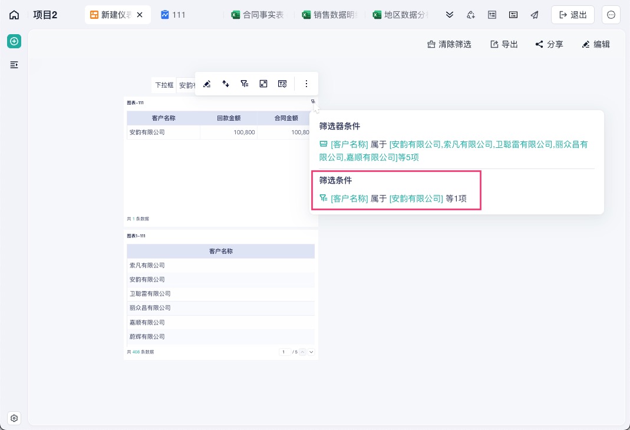The image size is (630, 430).
Task: Go to previous page in 图表1-111
Action: point(302,352)
